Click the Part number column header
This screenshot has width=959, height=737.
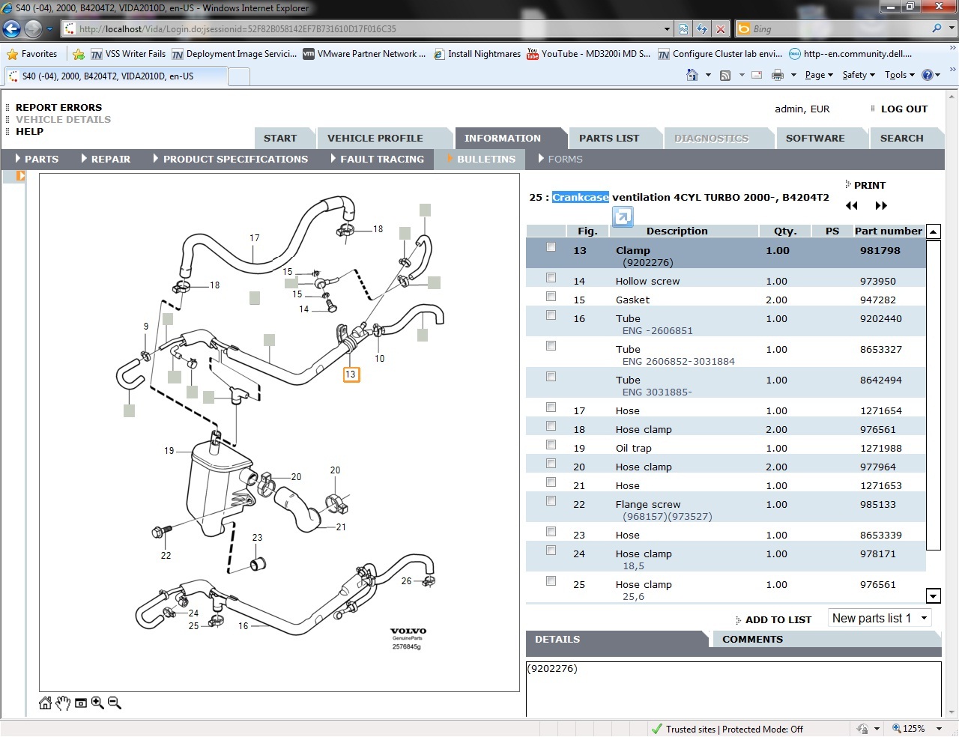[x=888, y=231]
